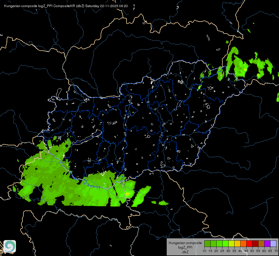Image resolution: width=279 pixels, height=256 pixels.
Task: Select the 30–35 dBZ yellow-green swatch
Action: (x=231, y=243)
